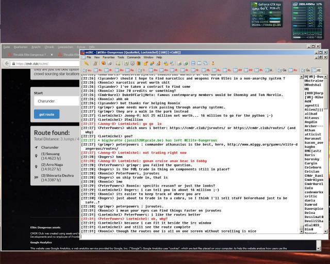Click the Intel CPU usage desktop widget
Screen dimensions: 330x264
click(x=307, y=21)
